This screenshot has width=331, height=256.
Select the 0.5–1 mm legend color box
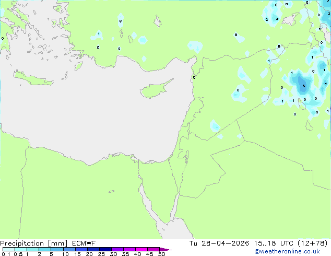pyautogui.click(x=21, y=249)
